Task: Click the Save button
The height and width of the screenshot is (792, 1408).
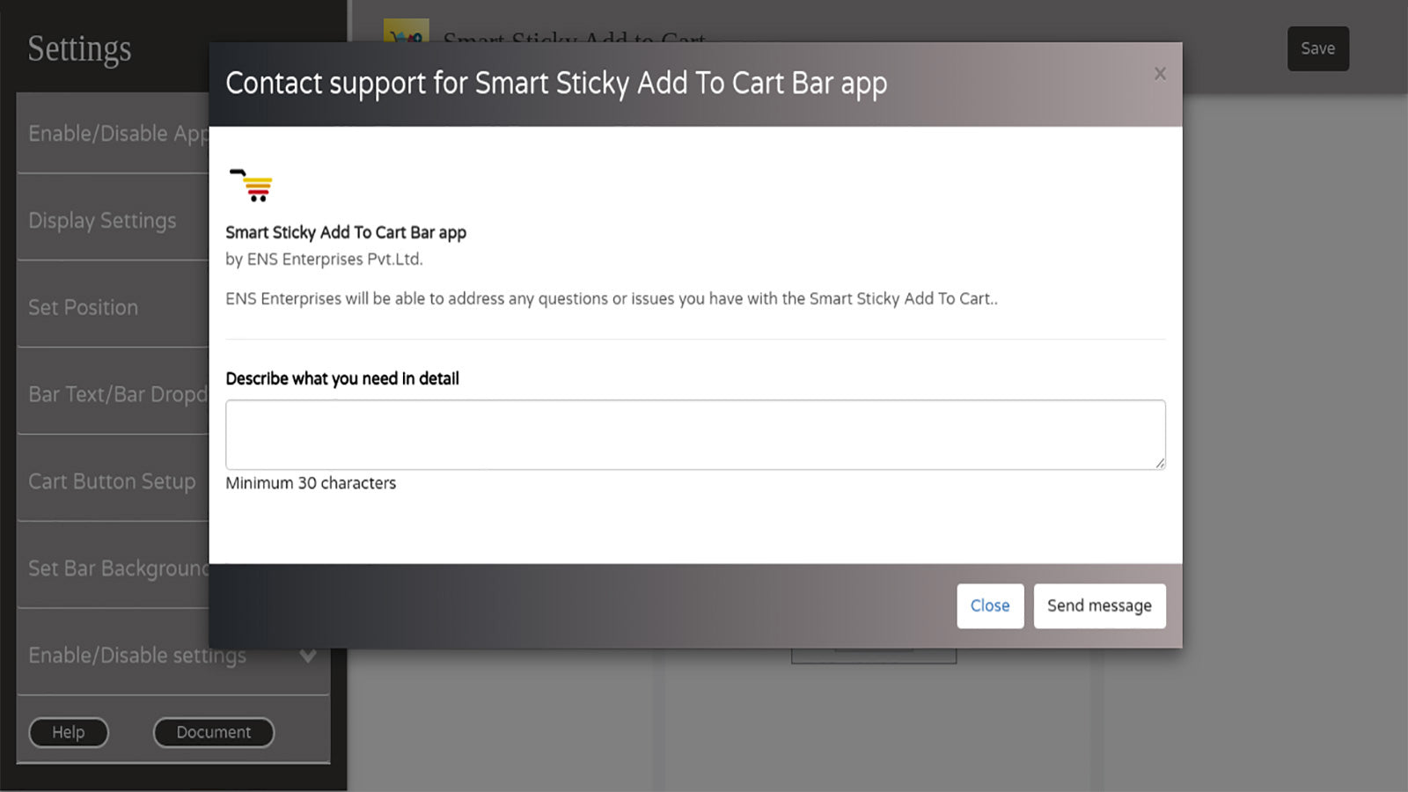Action: 1317,48
